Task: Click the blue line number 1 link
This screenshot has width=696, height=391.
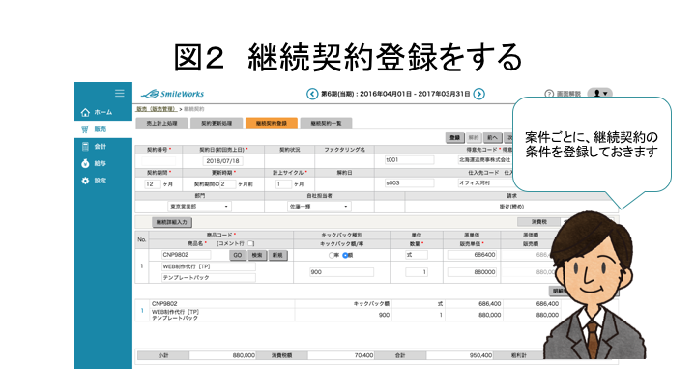Action: coord(142,311)
